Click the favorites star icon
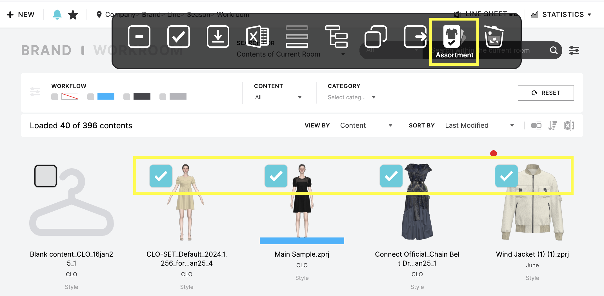The width and height of the screenshot is (604, 296). pos(73,15)
